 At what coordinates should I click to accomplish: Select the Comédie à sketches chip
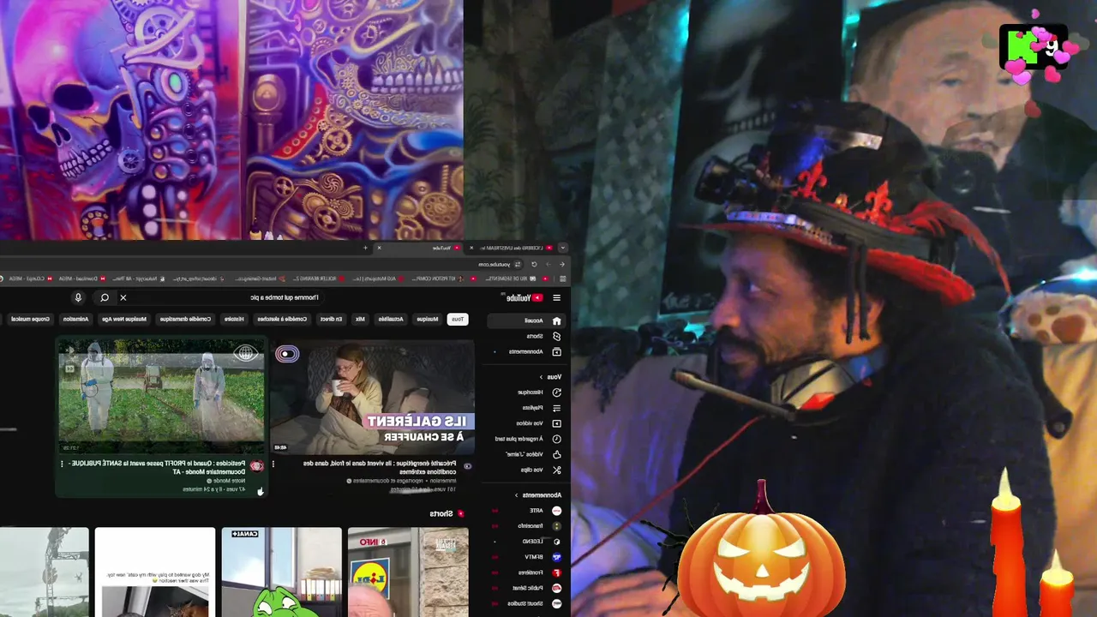pyautogui.click(x=282, y=319)
